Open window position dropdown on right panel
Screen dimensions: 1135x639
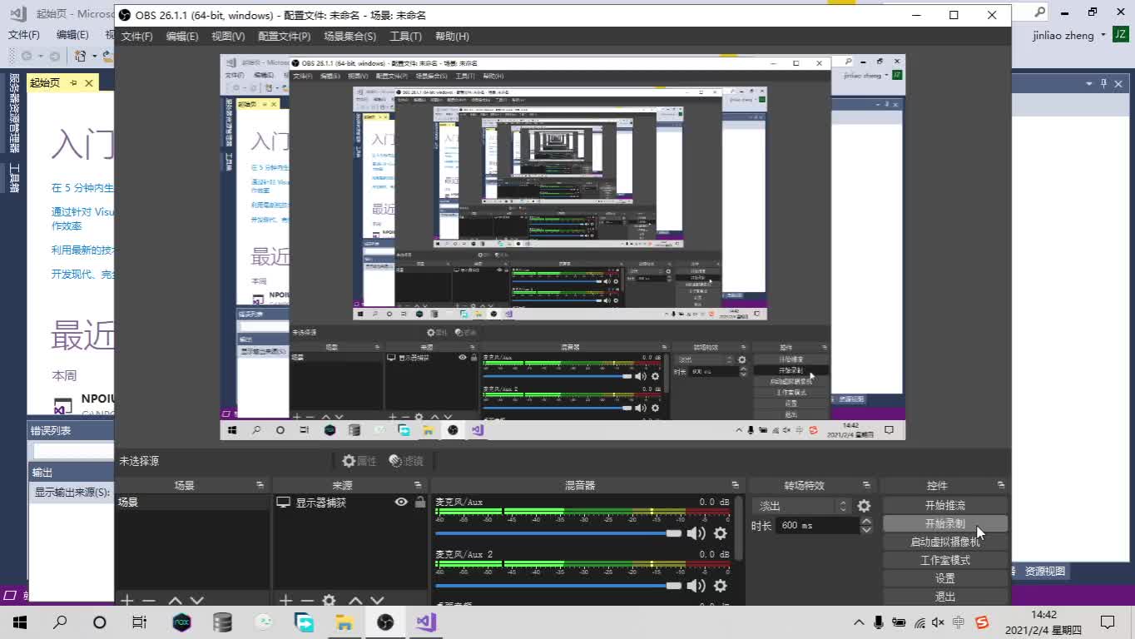[x=1088, y=83]
